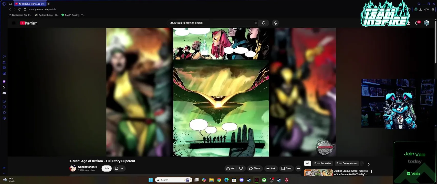
Task: Open the weather widget showing 36°F Windy
Action: point(9,180)
